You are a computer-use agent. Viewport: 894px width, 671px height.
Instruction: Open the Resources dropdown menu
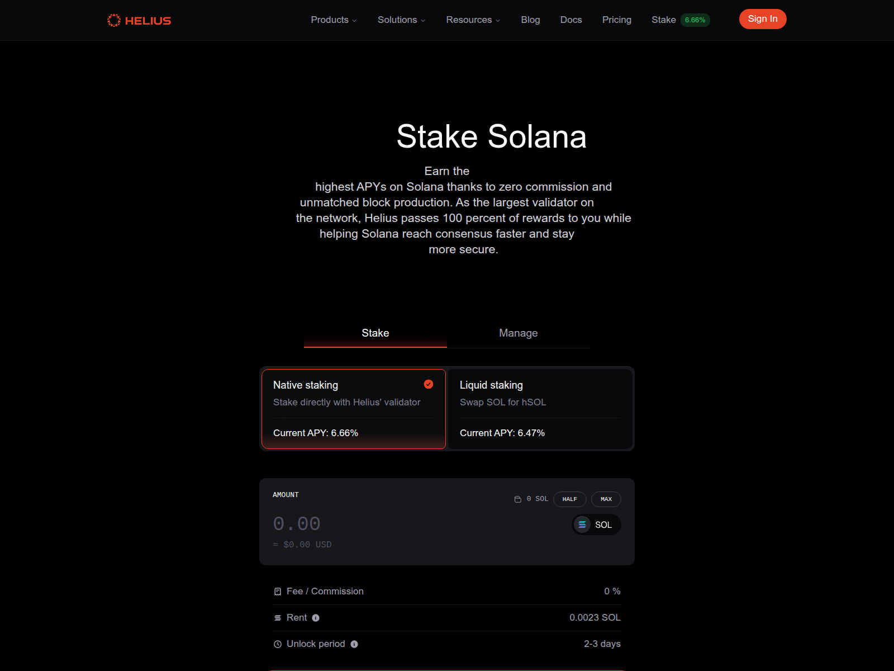(473, 20)
